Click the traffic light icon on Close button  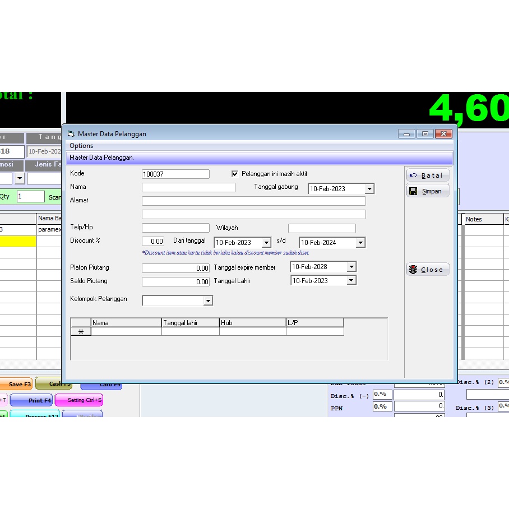pos(414,269)
